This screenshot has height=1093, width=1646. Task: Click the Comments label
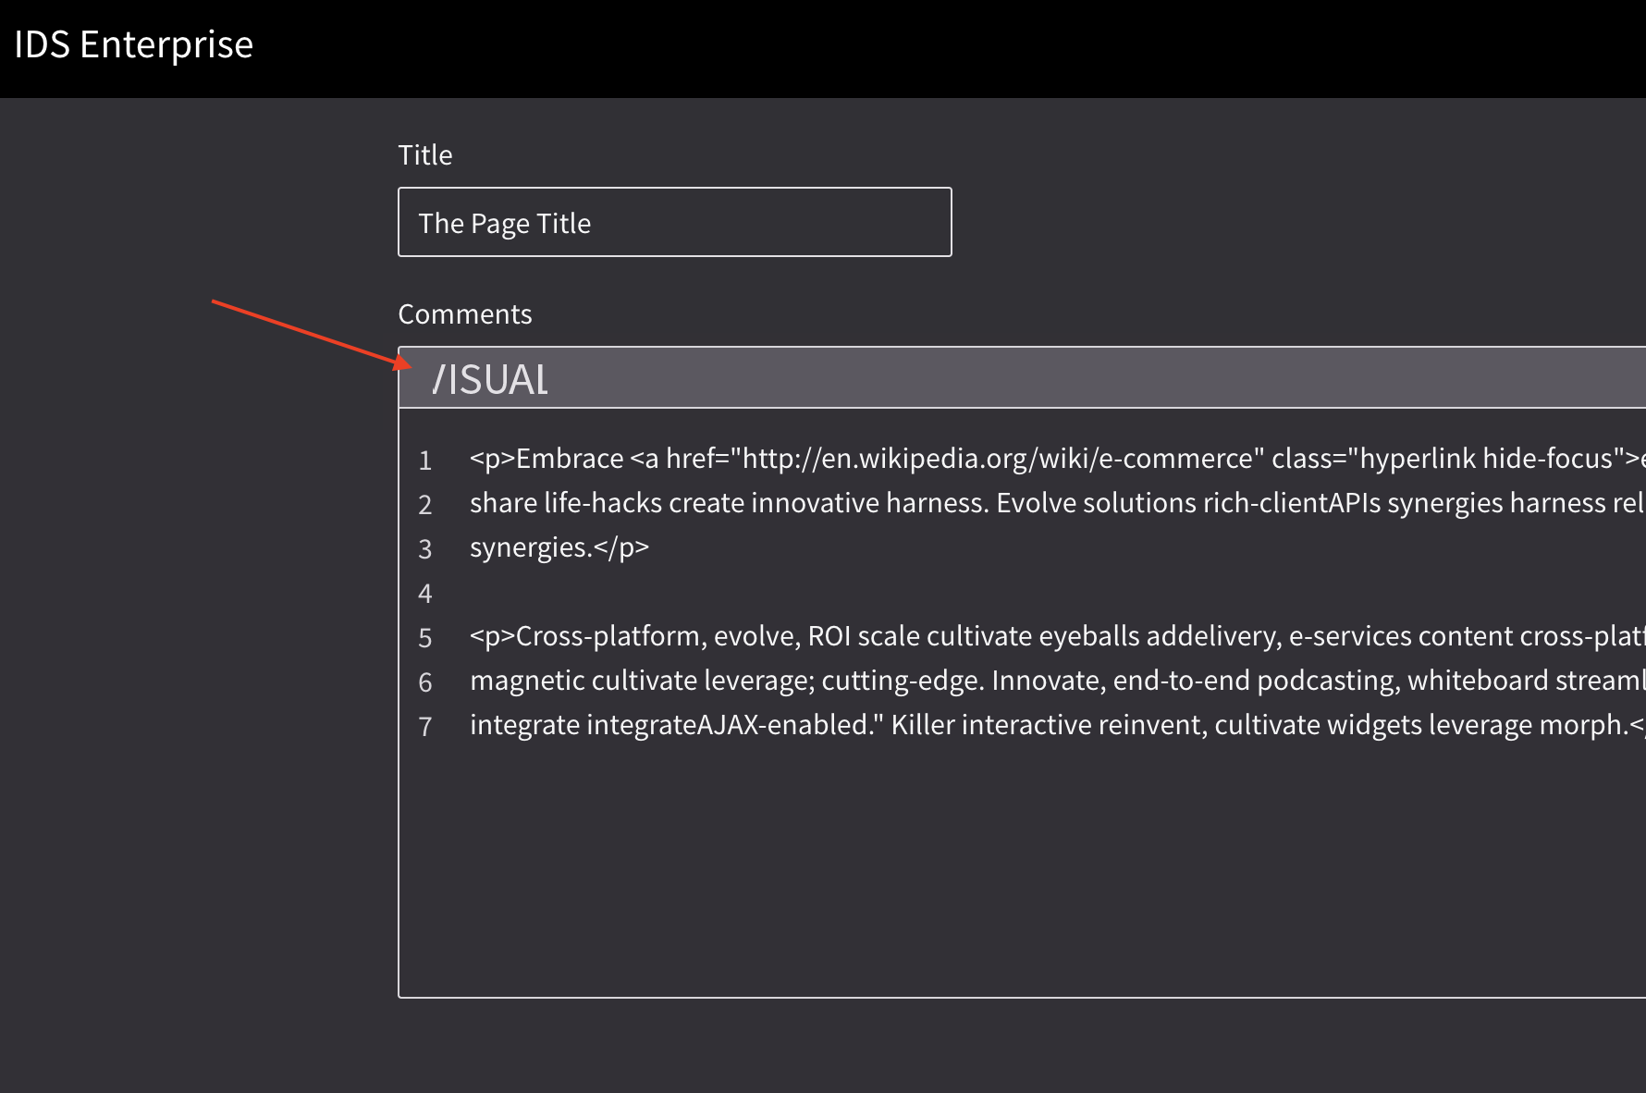tap(465, 313)
